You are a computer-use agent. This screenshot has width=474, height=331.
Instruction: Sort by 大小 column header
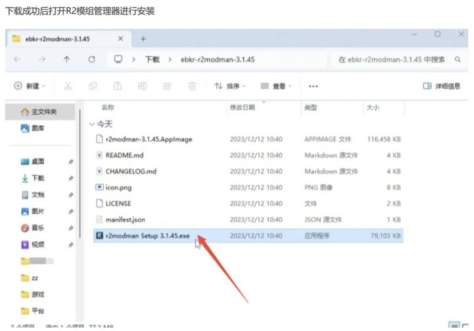(x=373, y=107)
